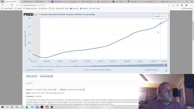This screenshot has width=194, height=109.
Task: Open U.S. Bureau of Labor Statistics source link
Action: (44, 90)
